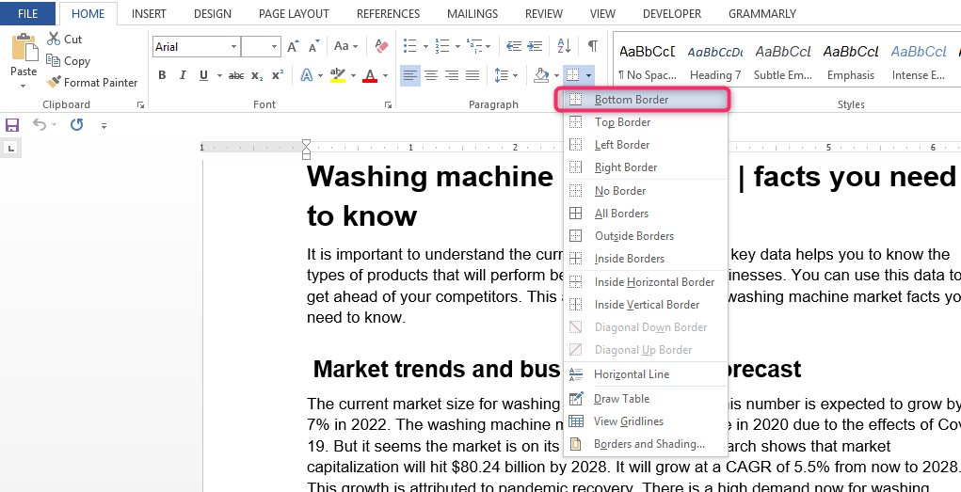Screen dimensions: 961x492
Task: Open the font size dropdown
Action: pyautogui.click(x=275, y=46)
